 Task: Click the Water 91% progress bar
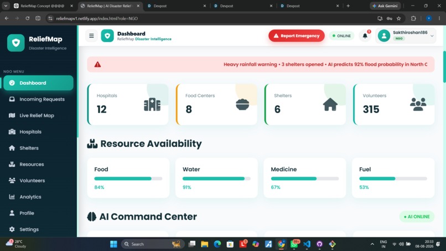coord(216,178)
